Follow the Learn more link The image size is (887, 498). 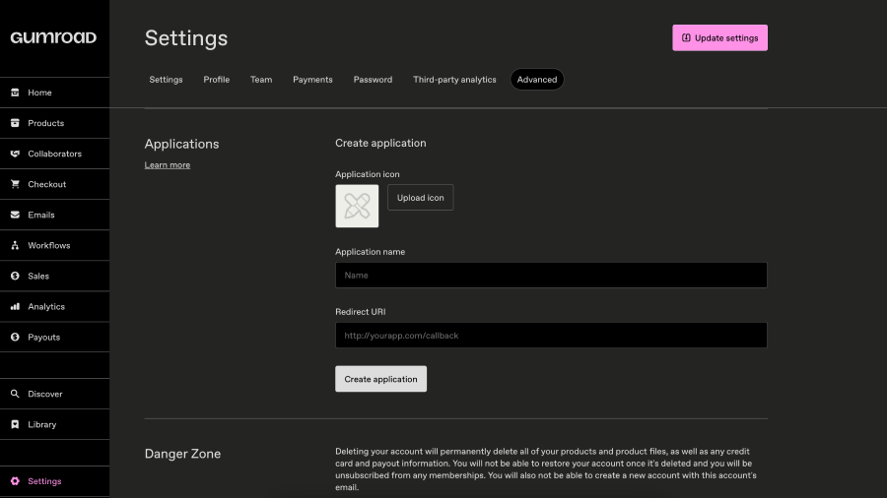pos(168,165)
